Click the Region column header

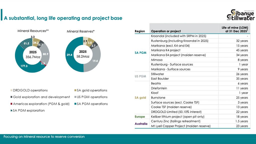[140, 31]
